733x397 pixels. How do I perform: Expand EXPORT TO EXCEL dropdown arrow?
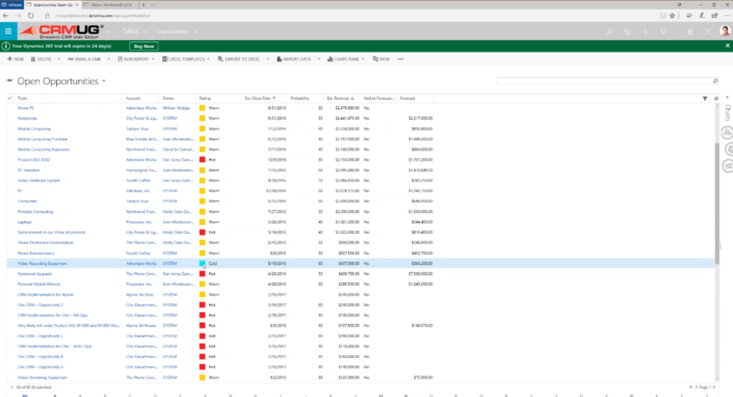[267, 59]
